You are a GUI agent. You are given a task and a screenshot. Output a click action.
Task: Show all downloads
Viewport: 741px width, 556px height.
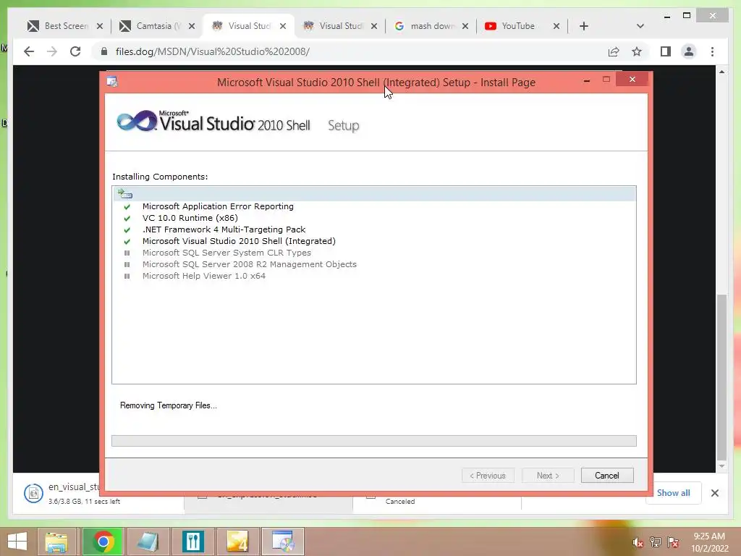[x=673, y=492]
